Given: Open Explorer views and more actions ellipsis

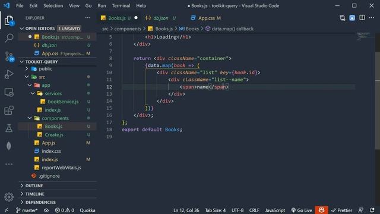Looking at the screenshot, I should tap(88, 18).
